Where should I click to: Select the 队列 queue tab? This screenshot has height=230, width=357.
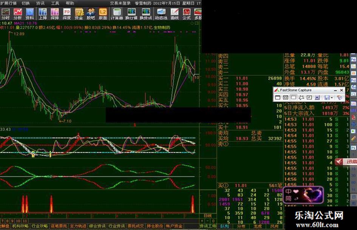coord(225,226)
